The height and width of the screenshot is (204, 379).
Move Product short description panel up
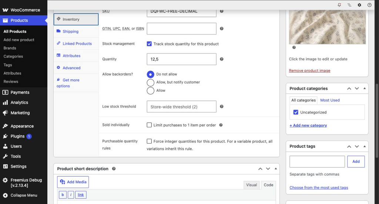(260, 169)
